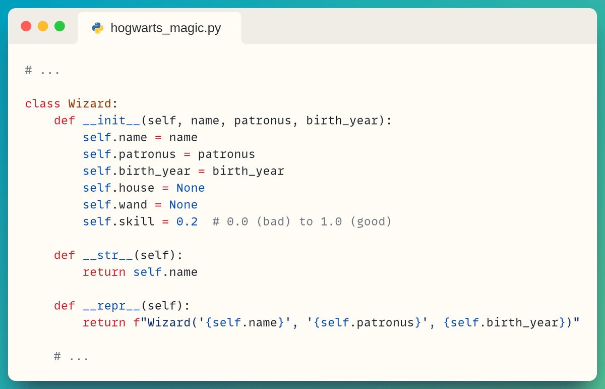
Task: Click the "0.0 (bad) to 1.0 (good)" comment
Action: [x=302, y=221]
